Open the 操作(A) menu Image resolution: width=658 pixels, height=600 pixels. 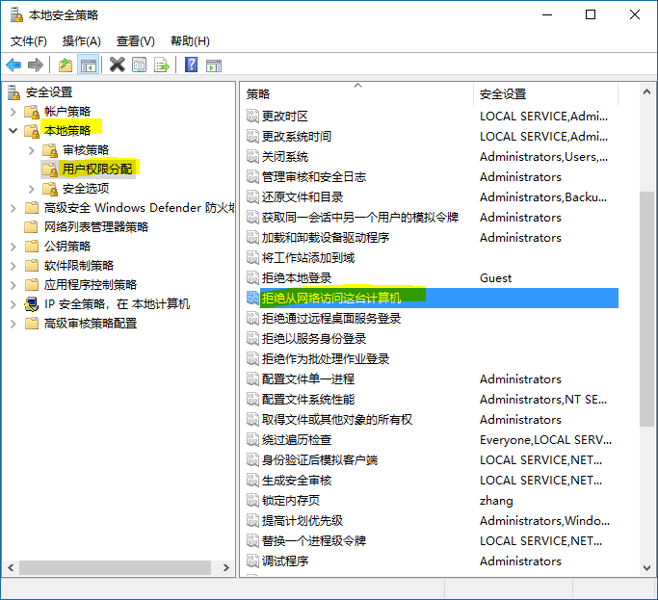pos(81,41)
